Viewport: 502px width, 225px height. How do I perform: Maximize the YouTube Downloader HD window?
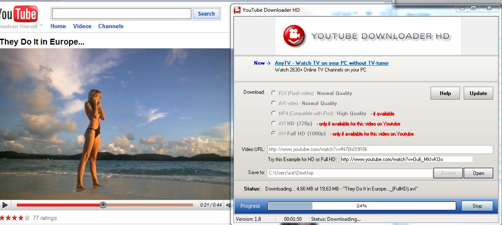(x=474, y=8)
